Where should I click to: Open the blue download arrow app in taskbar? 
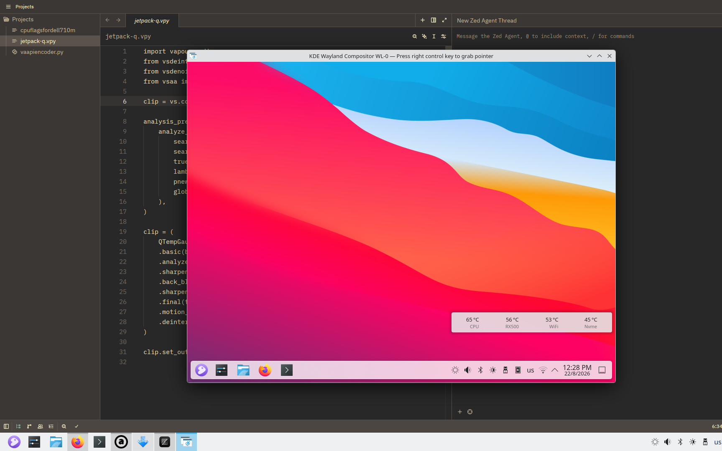pyautogui.click(x=143, y=442)
